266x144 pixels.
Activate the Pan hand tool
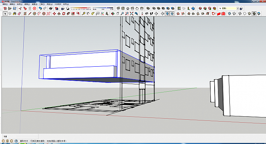pyautogui.click(x=117, y=14)
